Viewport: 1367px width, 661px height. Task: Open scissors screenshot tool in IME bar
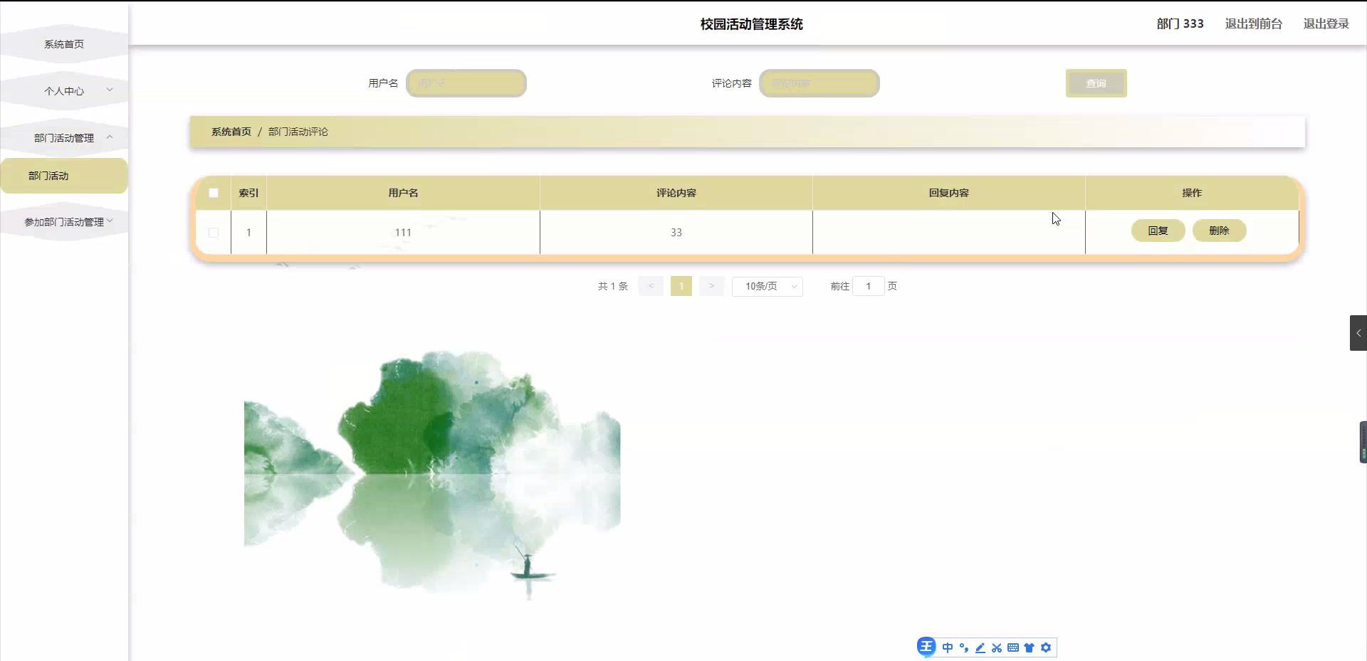pyautogui.click(x=997, y=647)
